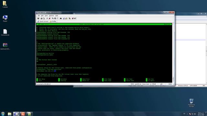Click the Quick Connect button
The height and width of the screenshot is (116, 207).
[43, 21]
